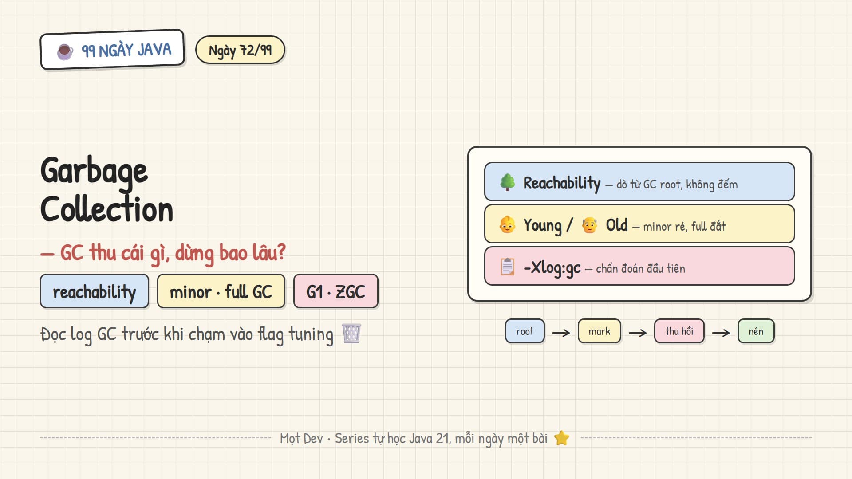Click the text dò từ GC root, không đếm
Screen dimensions: 852x479
pos(677,184)
